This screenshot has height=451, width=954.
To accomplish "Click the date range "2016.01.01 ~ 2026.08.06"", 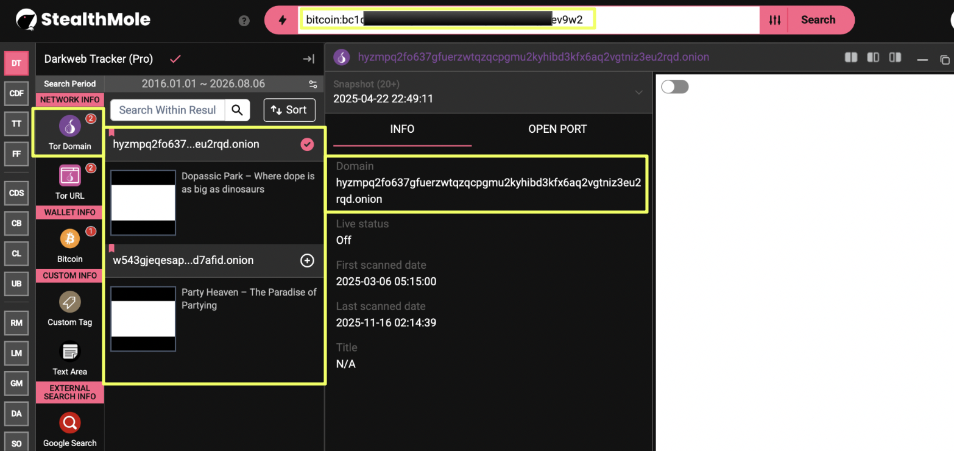I will (x=203, y=84).
